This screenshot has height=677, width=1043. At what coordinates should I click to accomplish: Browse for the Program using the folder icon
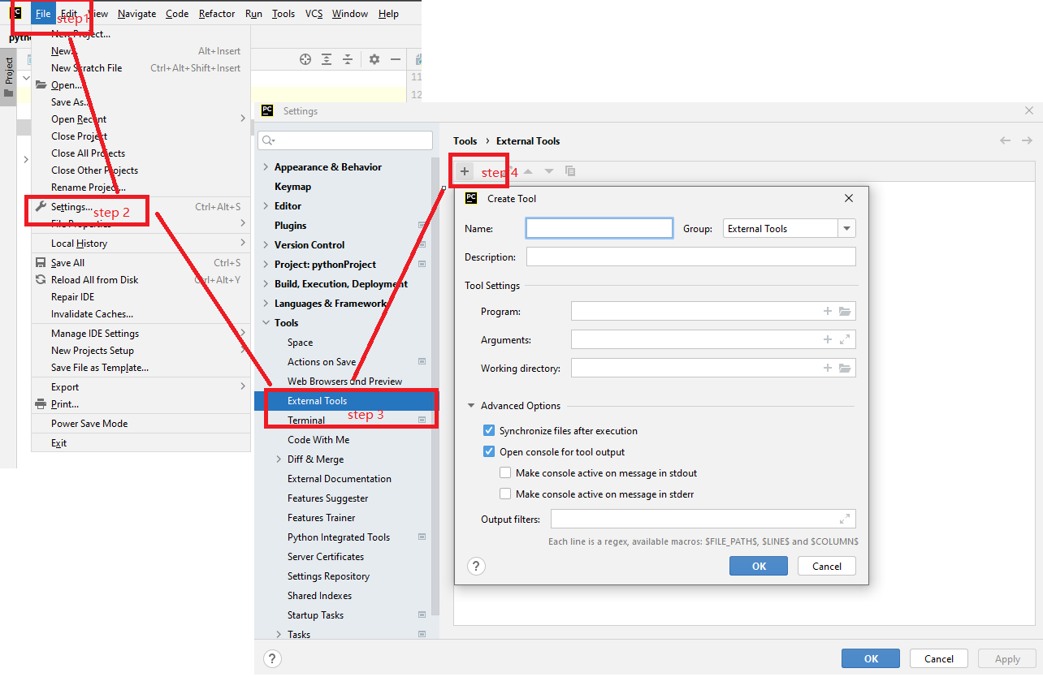845,312
